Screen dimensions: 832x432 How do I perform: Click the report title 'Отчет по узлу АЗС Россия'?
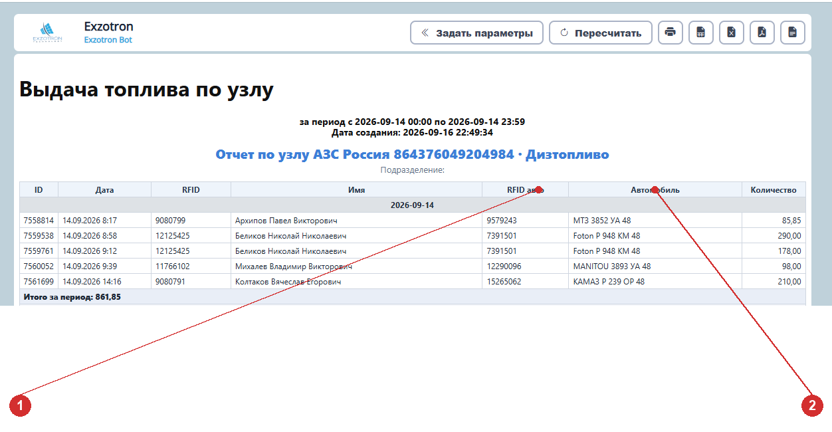tap(412, 154)
